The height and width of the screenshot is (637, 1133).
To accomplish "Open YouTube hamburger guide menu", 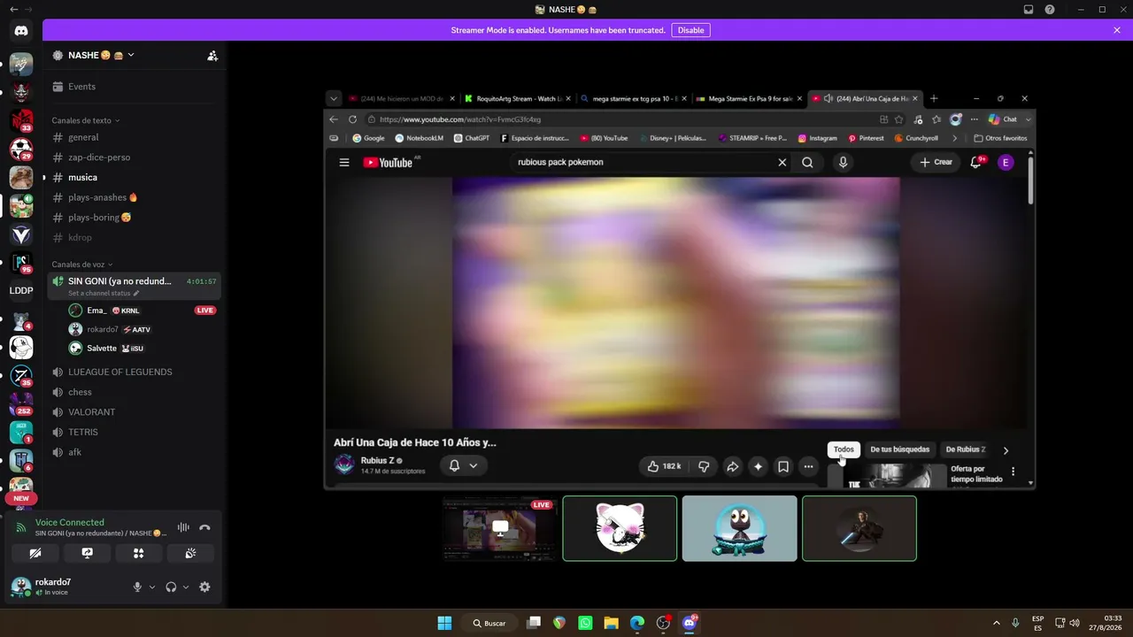I will coord(344,162).
